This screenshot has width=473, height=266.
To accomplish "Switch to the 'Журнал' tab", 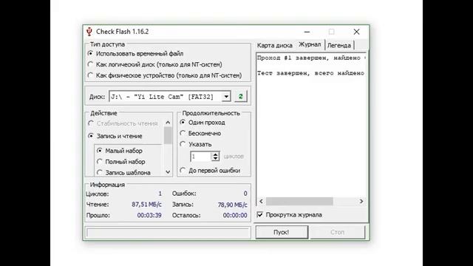I will (x=310, y=44).
